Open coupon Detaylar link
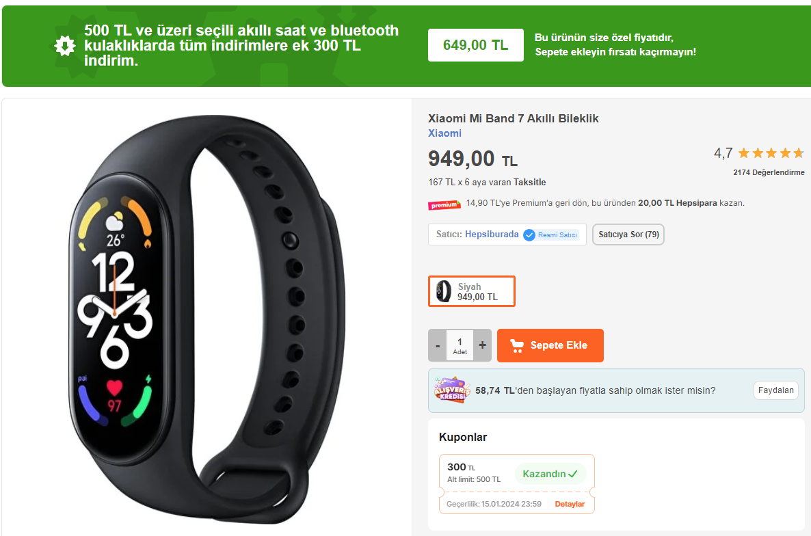This screenshot has width=811, height=536. (570, 504)
